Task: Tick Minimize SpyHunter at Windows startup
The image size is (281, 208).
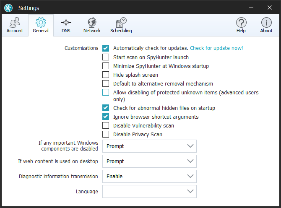Action: [106, 66]
